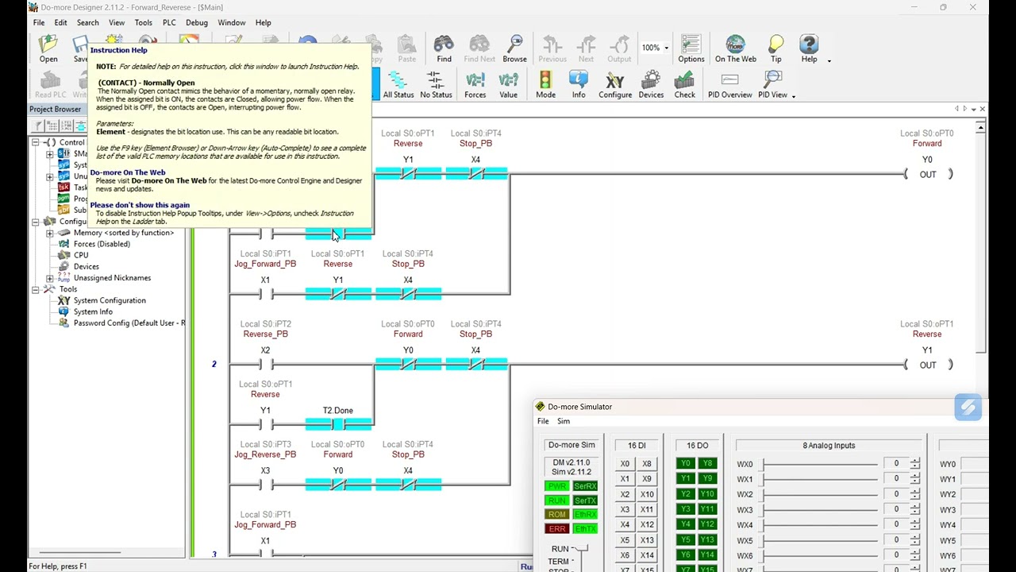This screenshot has width=1016, height=572.
Task: Open PID Overview
Action: point(729,85)
